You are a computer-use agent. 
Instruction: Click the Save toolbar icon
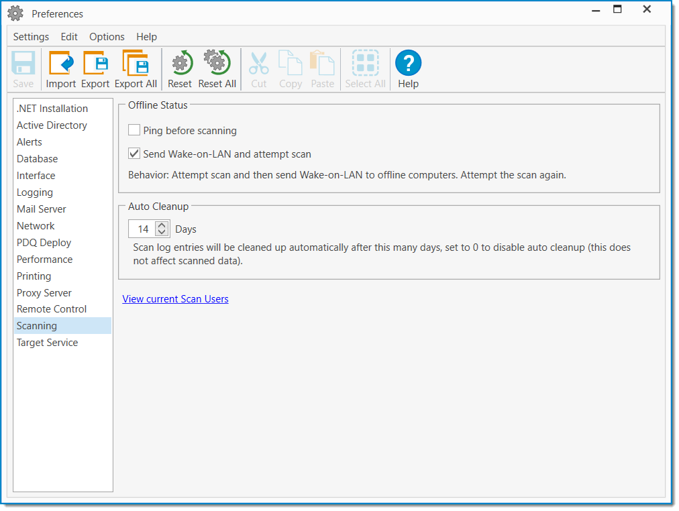coord(23,63)
